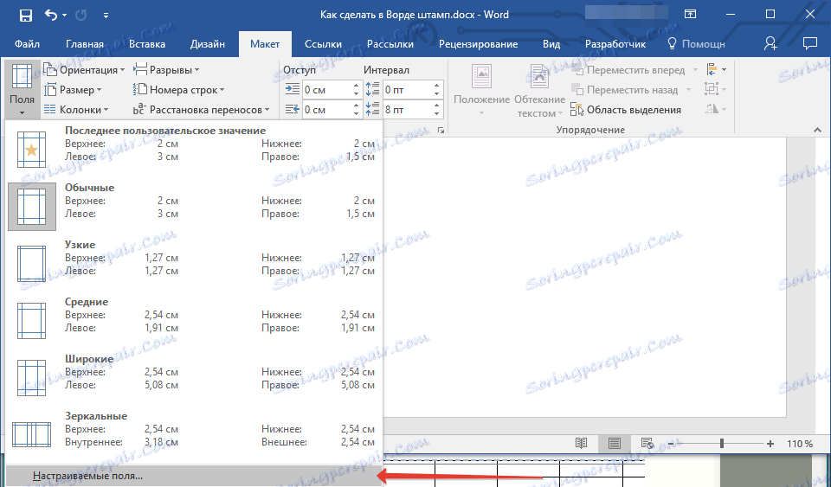This screenshot has height=487, width=831.
Task: Save the document with the floppy icon
Action: pos(25,16)
